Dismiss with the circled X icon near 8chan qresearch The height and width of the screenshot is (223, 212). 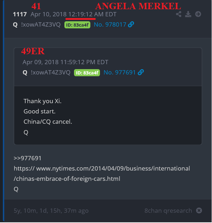coord(199,211)
